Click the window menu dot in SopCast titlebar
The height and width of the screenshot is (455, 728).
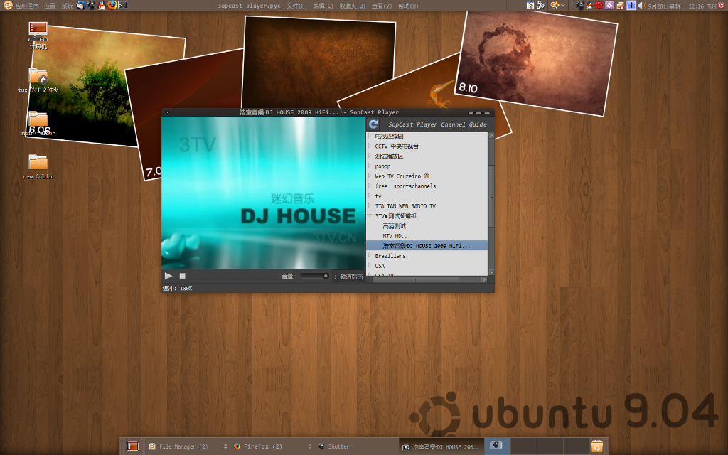click(x=168, y=112)
